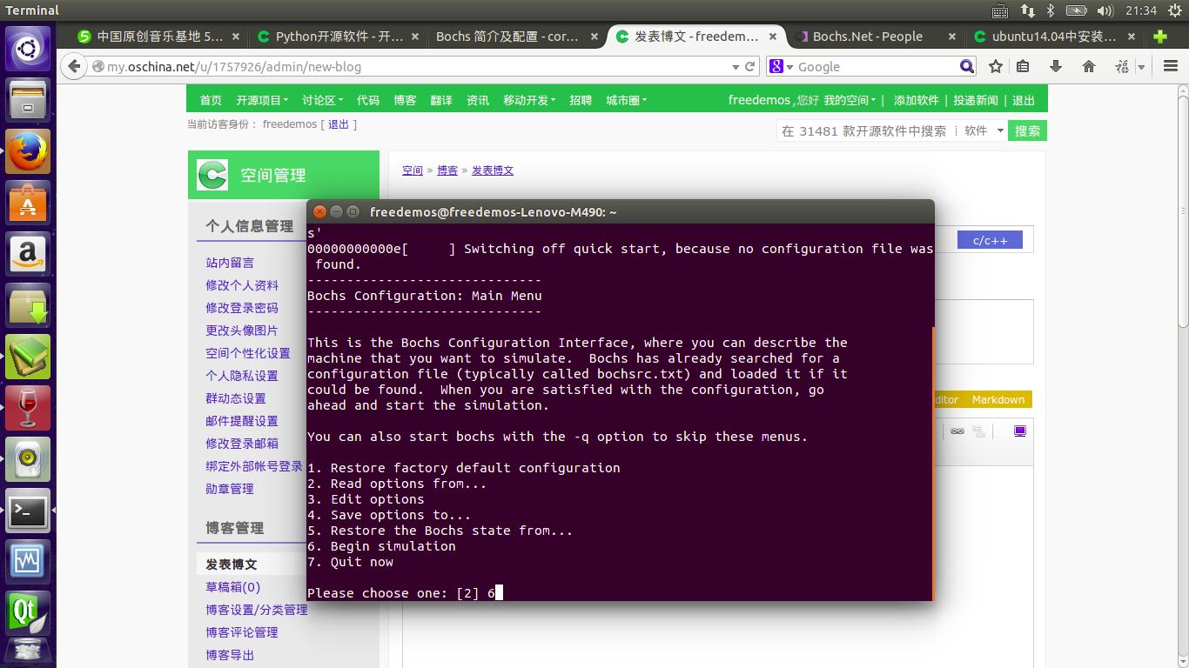Open 修改个人资料 sidebar link
This screenshot has height=668, width=1189.
click(242, 285)
